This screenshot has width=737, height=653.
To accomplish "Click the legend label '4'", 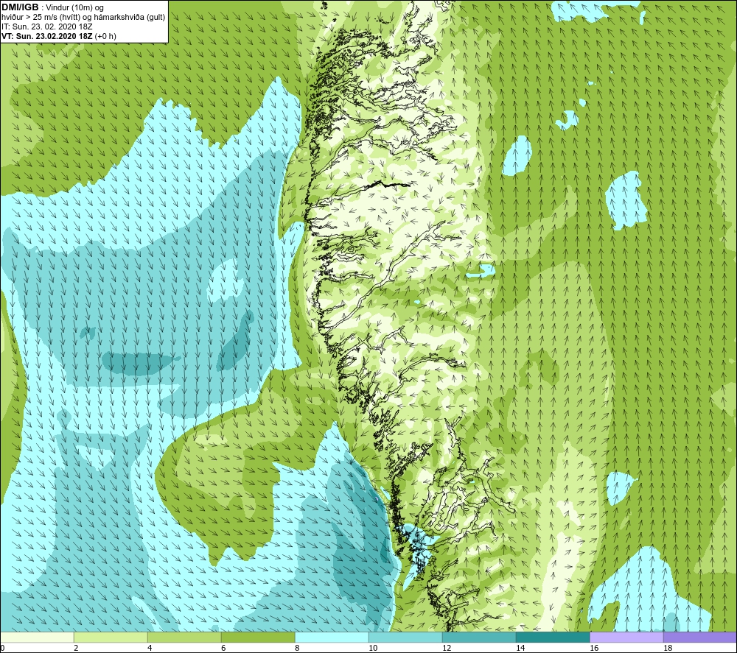I will coord(150,649).
